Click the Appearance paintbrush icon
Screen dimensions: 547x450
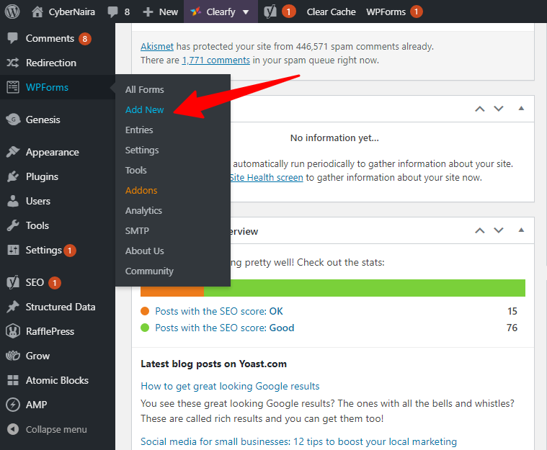[13, 152]
